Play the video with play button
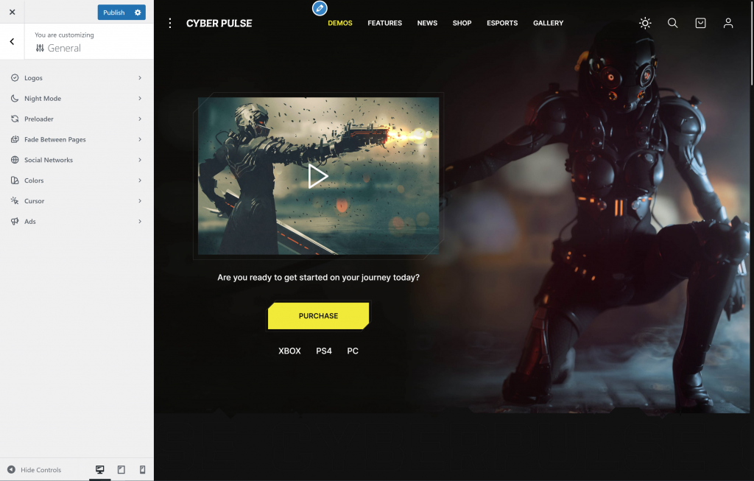This screenshot has height=481, width=754. [x=318, y=176]
